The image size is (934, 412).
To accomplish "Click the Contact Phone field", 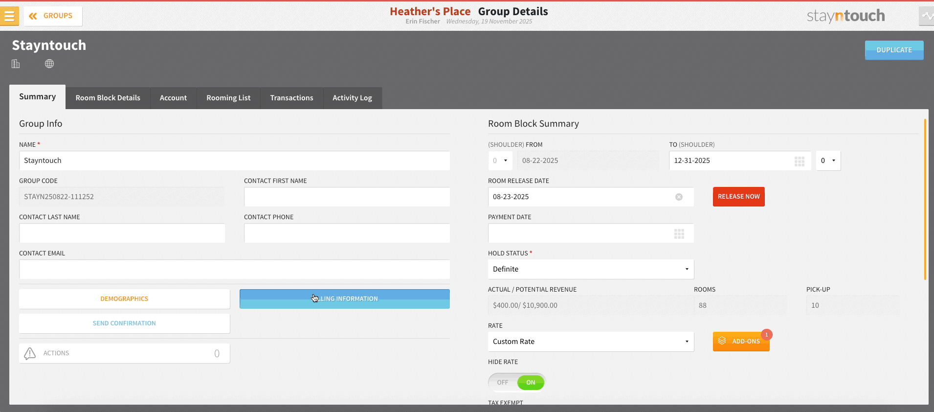I will point(347,233).
